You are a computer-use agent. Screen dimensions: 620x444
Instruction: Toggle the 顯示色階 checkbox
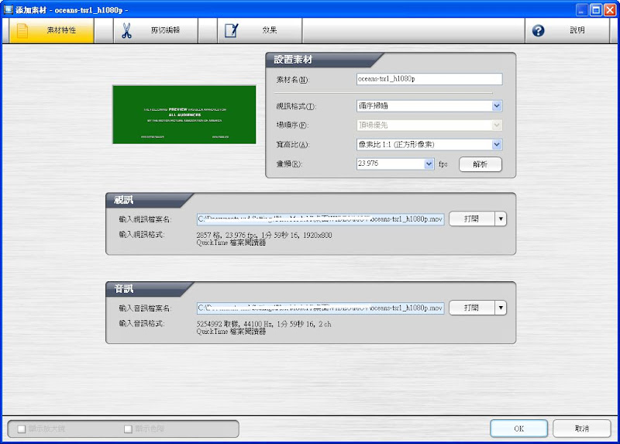[128, 429]
